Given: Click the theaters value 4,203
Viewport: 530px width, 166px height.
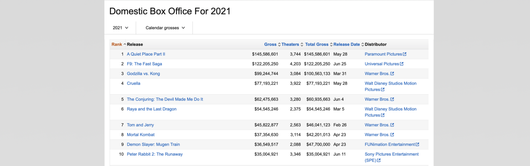Looking at the screenshot, I should 295,64.
